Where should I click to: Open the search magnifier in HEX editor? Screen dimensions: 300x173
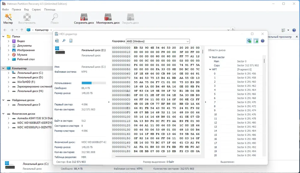click(64, 41)
